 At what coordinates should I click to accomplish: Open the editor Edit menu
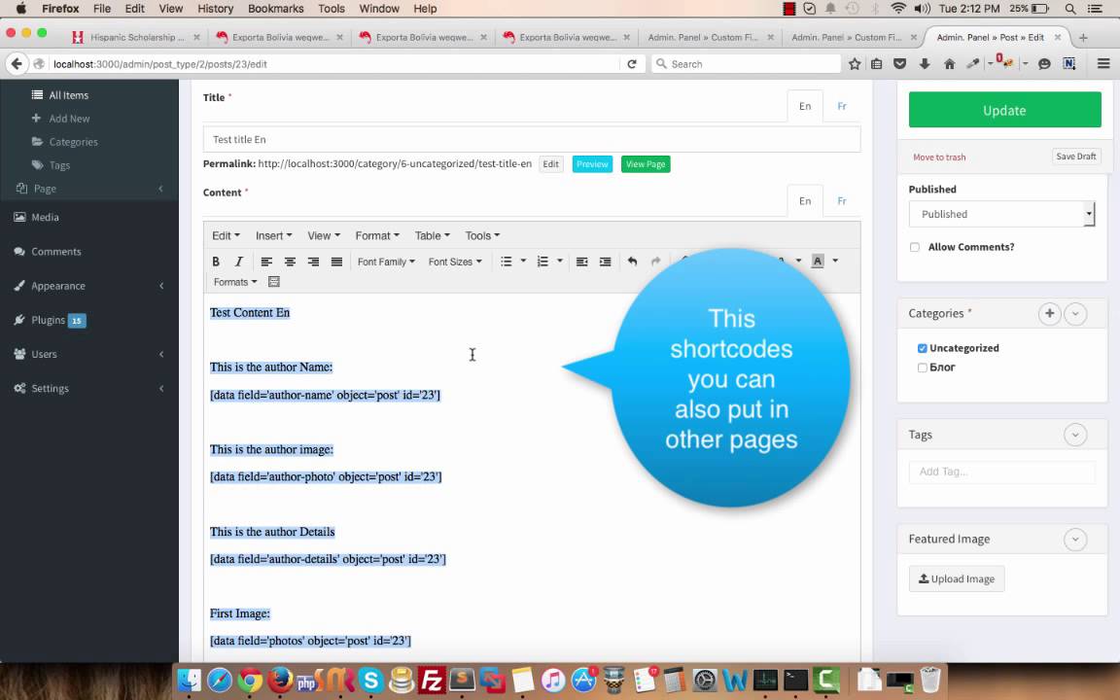pyautogui.click(x=226, y=235)
